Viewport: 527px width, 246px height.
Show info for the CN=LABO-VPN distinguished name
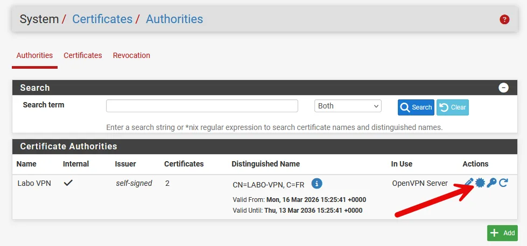317,184
